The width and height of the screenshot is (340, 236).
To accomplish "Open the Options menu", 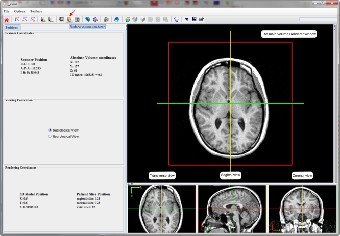I will [19, 11].
